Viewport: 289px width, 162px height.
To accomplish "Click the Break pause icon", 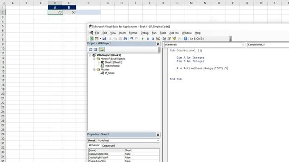I will [148, 39].
